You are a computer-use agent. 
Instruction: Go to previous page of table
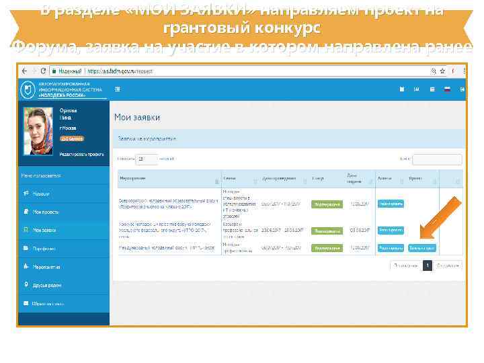coord(406,266)
